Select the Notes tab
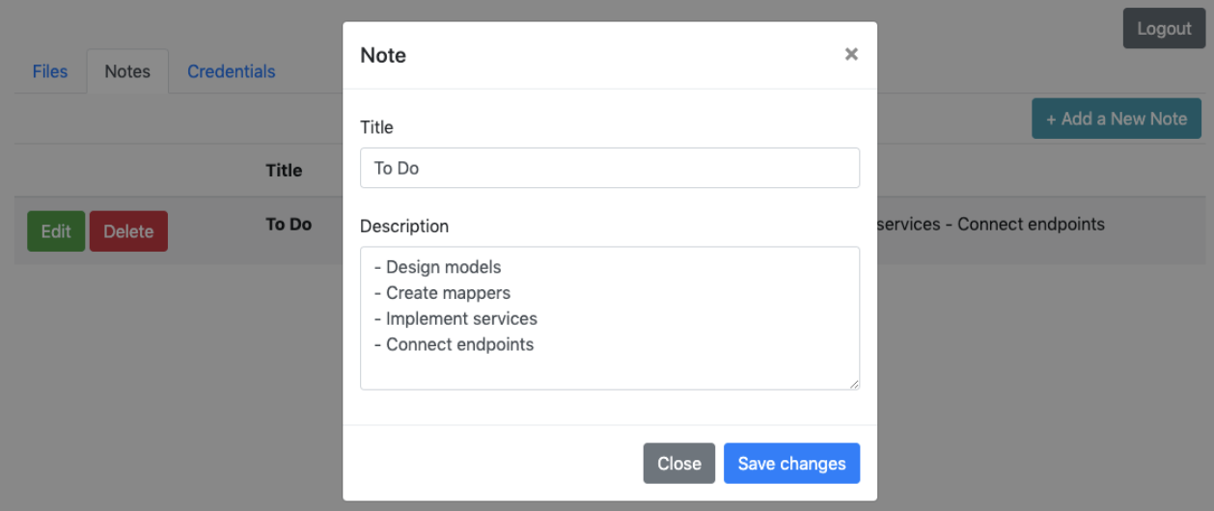 [x=127, y=71]
